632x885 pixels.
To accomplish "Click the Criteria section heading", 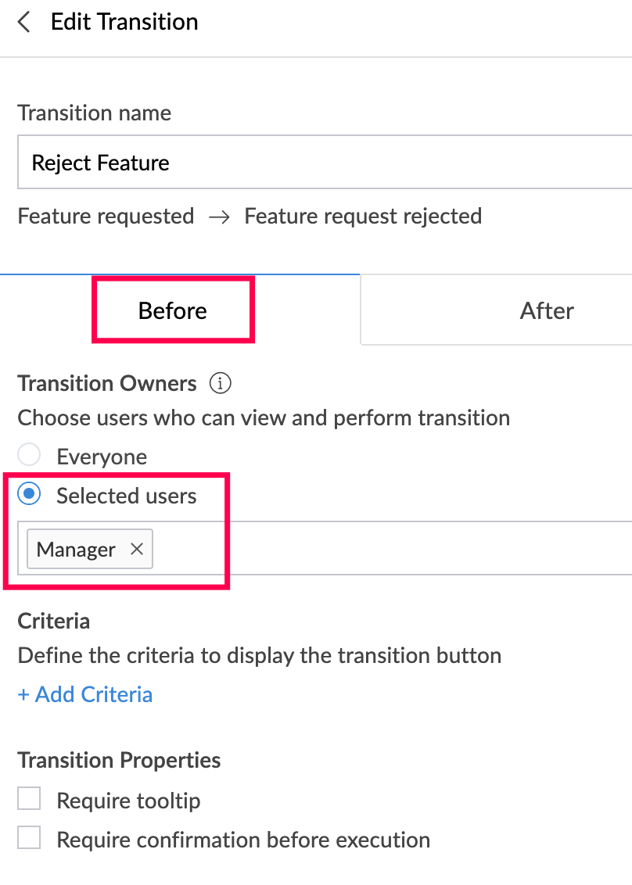I will [54, 622].
